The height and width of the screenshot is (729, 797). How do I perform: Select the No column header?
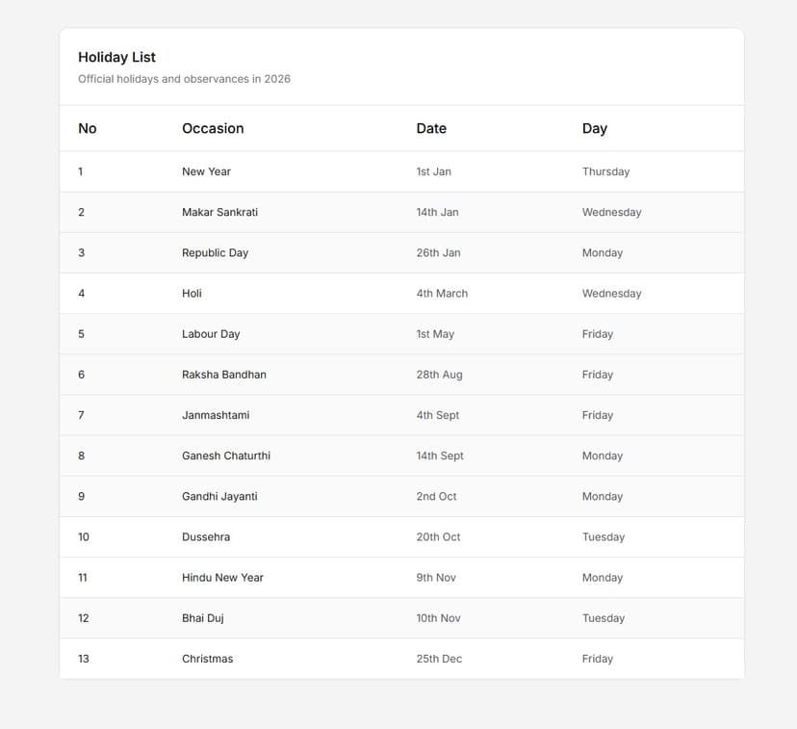[88, 128]
